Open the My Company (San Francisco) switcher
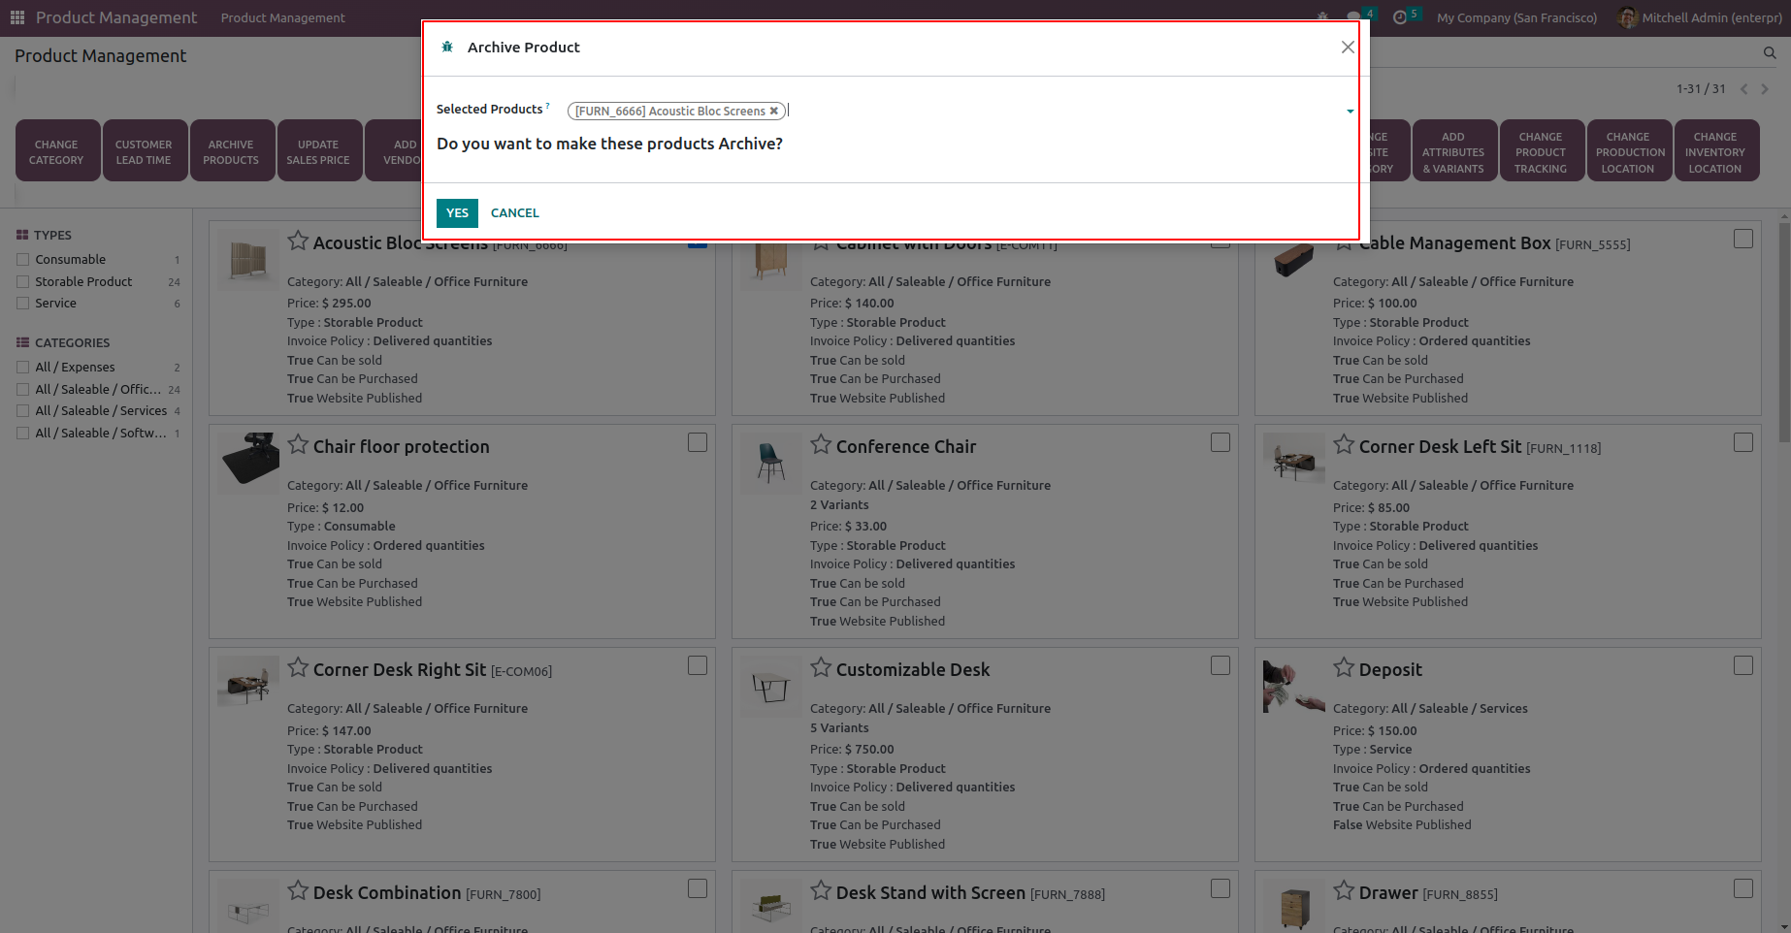This screenshot has width=1791, height=933. tap(1516, 17)
